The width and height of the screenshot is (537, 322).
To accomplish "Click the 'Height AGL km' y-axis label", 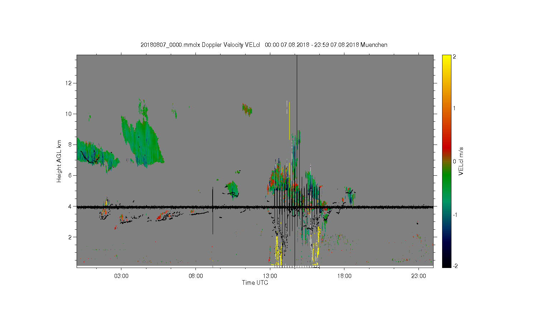I will (59, 161).
